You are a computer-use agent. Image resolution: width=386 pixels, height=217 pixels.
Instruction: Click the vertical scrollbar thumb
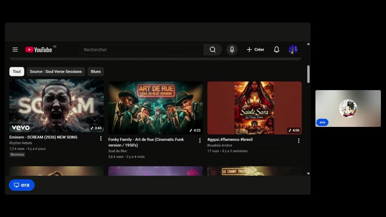[x=308, y=74]
